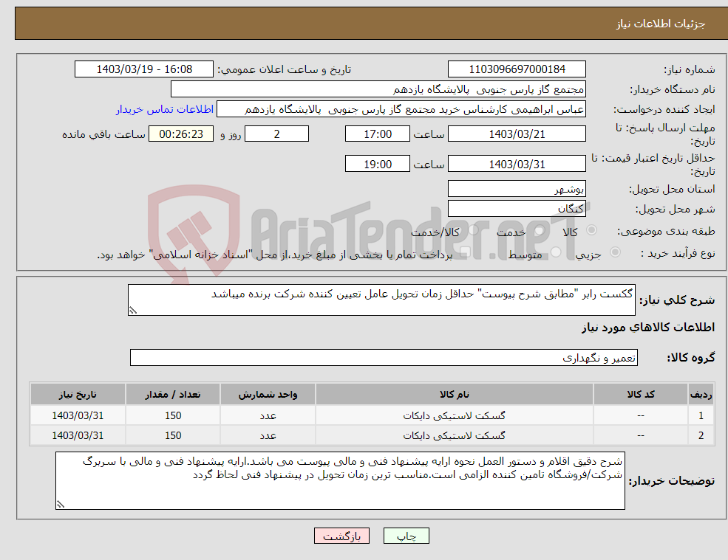
Task: Click quantity 150 in row 1
Action: point(173,416)
